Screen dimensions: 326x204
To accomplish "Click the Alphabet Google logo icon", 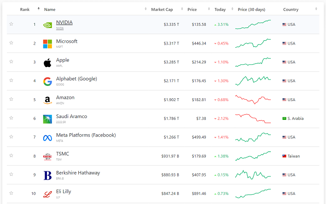I will click(47, 81).
